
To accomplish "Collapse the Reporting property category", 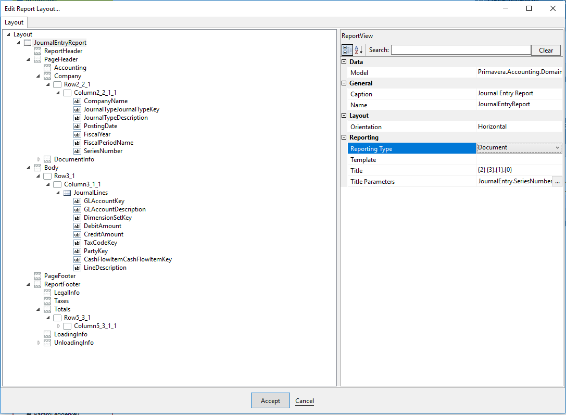I will pyautogui.click(x=344, y=137).
